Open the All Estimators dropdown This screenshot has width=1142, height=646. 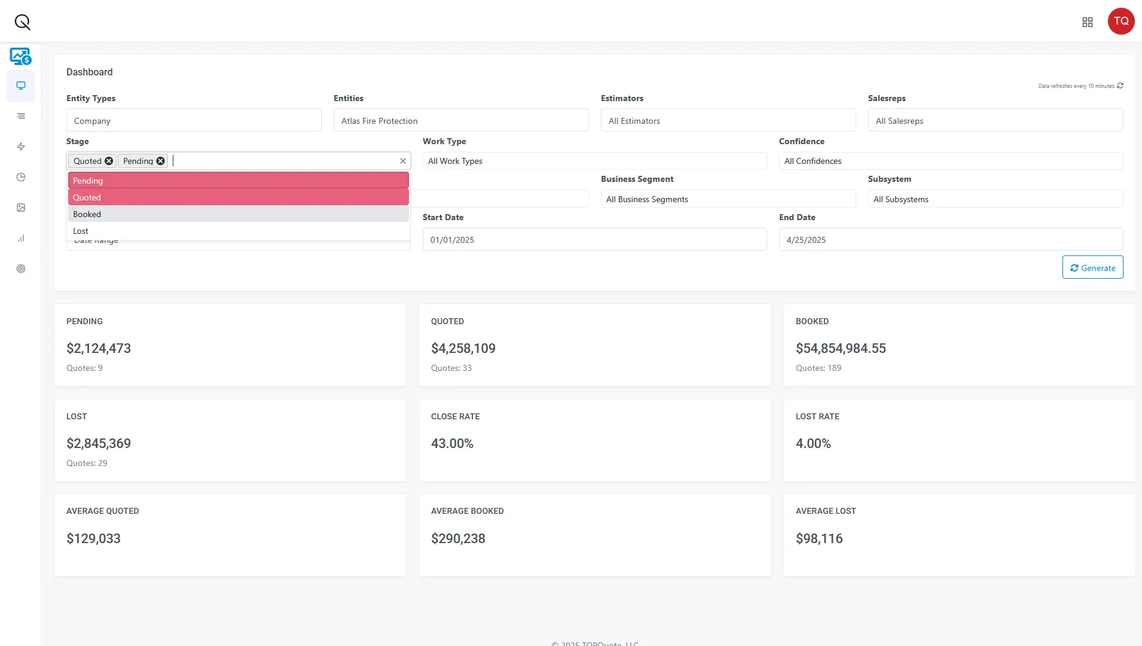[x=728, y=120]
